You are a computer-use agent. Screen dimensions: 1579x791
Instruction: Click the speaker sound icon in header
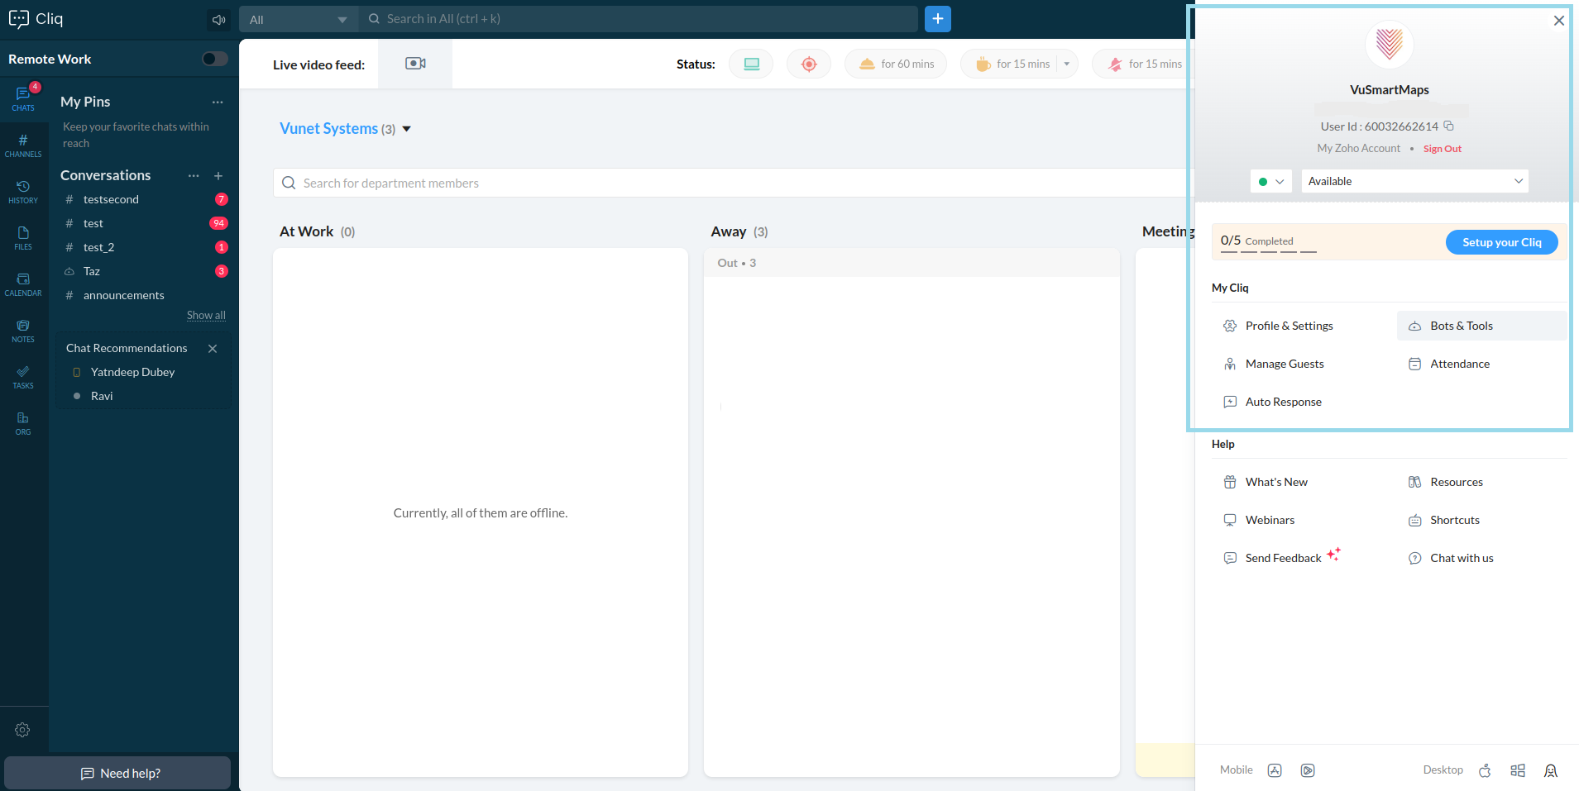tap(218, 20)
